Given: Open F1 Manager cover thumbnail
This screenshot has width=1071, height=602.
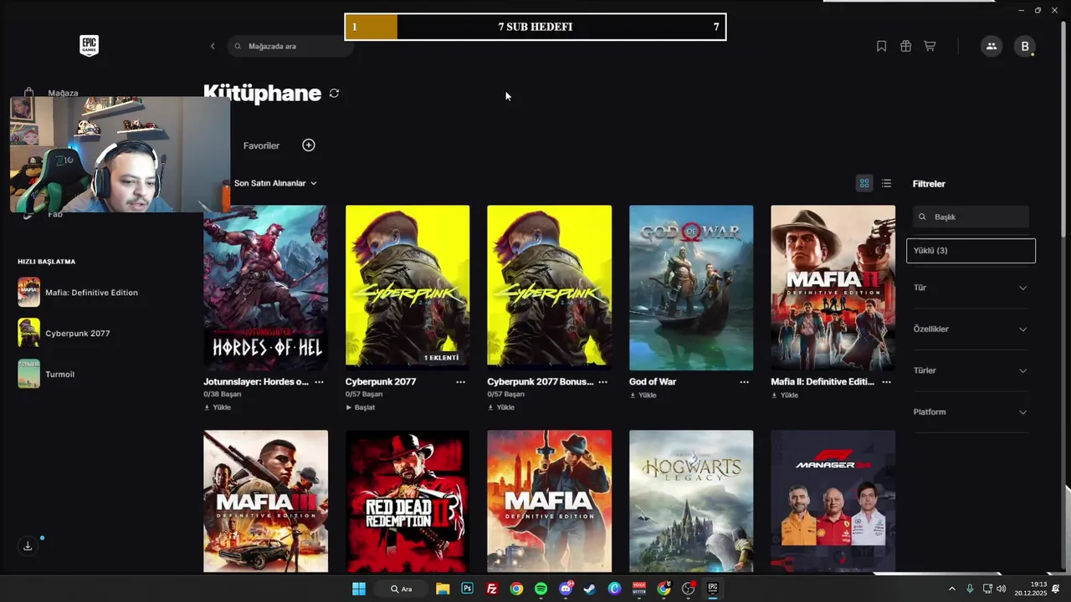Looking at the screenshot, I should coord(833,502).
